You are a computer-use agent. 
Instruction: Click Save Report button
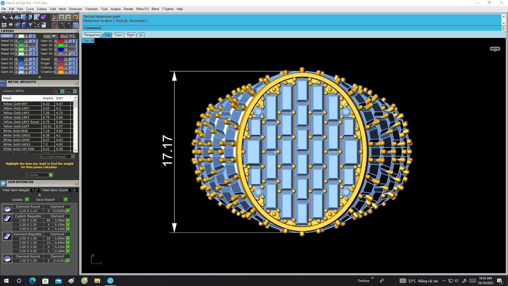click(x=45, y=200)
